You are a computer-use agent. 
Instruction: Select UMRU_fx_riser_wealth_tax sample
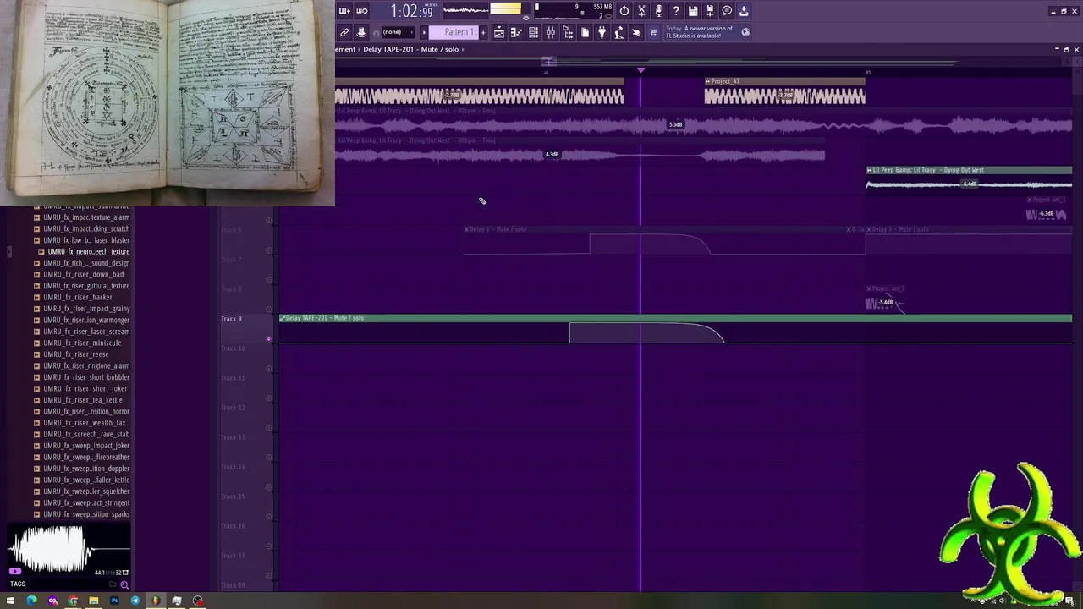click(84, 423)
